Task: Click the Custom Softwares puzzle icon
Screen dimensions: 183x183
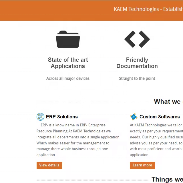Action: (134, 117)
